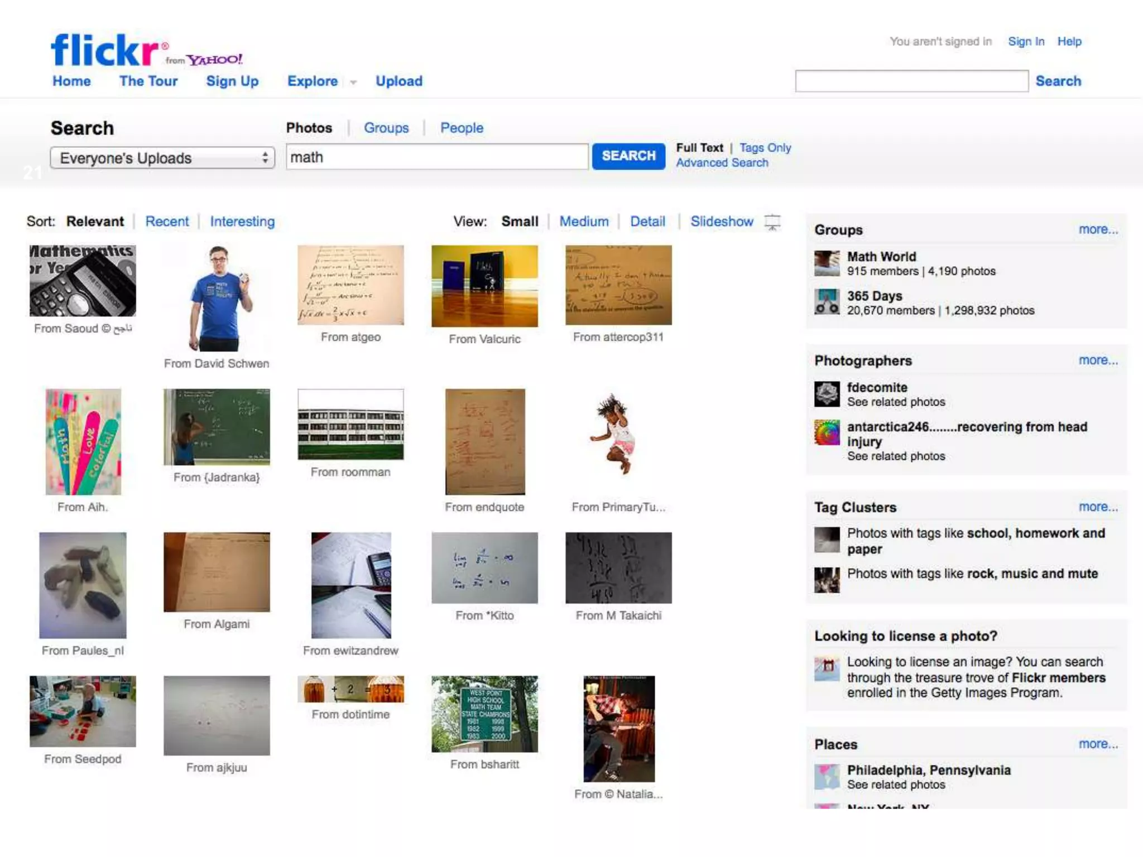Open Math World group link
The width and height of the screenshot is (1143, 857).
(881, 257)
